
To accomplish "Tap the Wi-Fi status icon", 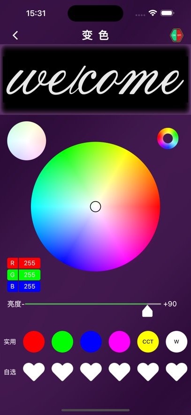I will [x=153, y=13].
